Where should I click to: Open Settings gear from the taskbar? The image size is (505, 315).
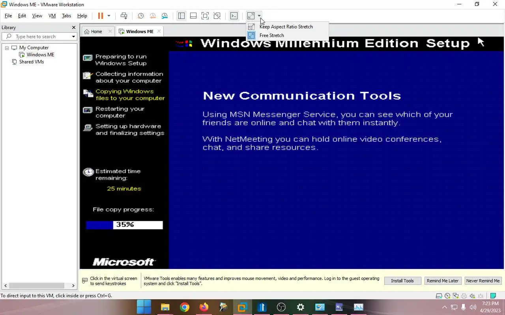click(300, 307)
